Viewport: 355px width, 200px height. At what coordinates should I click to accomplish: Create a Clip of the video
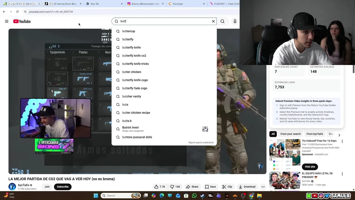[x=227, y=187]
